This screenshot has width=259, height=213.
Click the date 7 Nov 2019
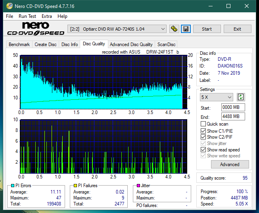point(229,73)
